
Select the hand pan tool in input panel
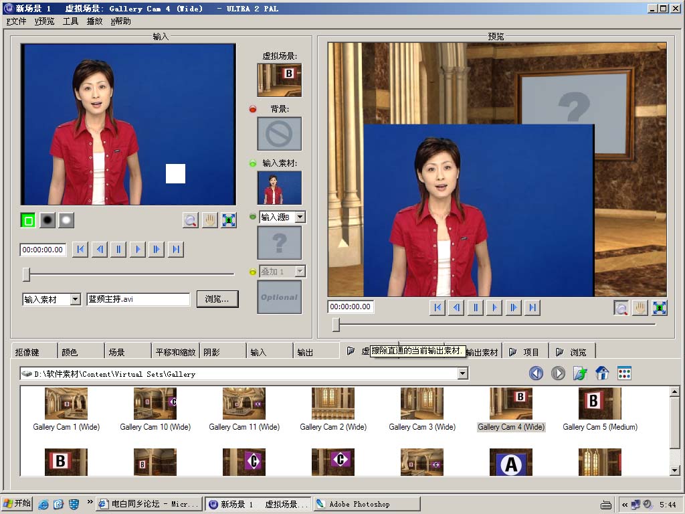pos(209,220)
